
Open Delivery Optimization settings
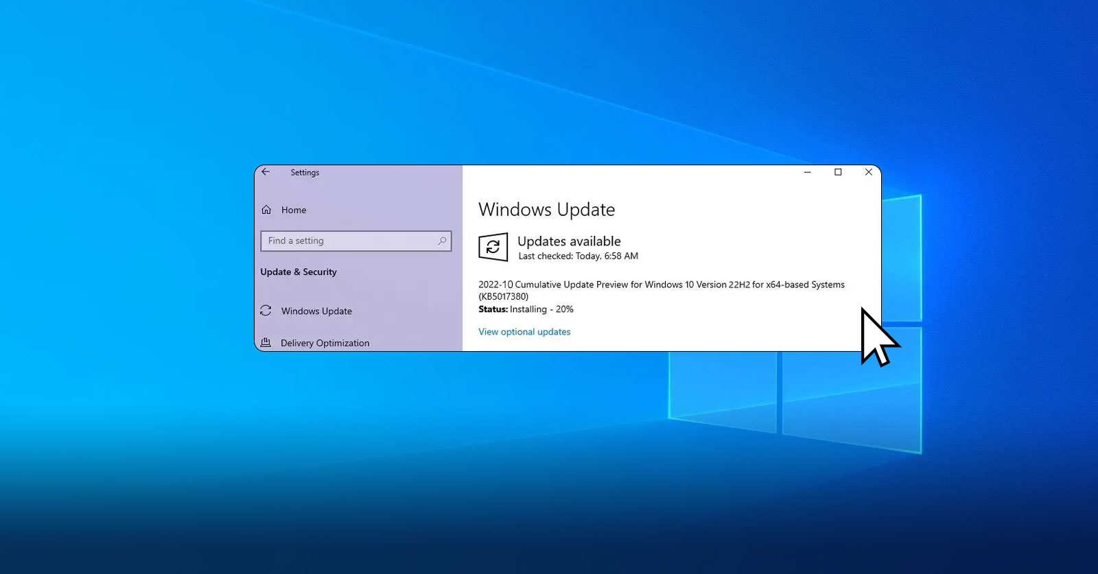[325, 343]
